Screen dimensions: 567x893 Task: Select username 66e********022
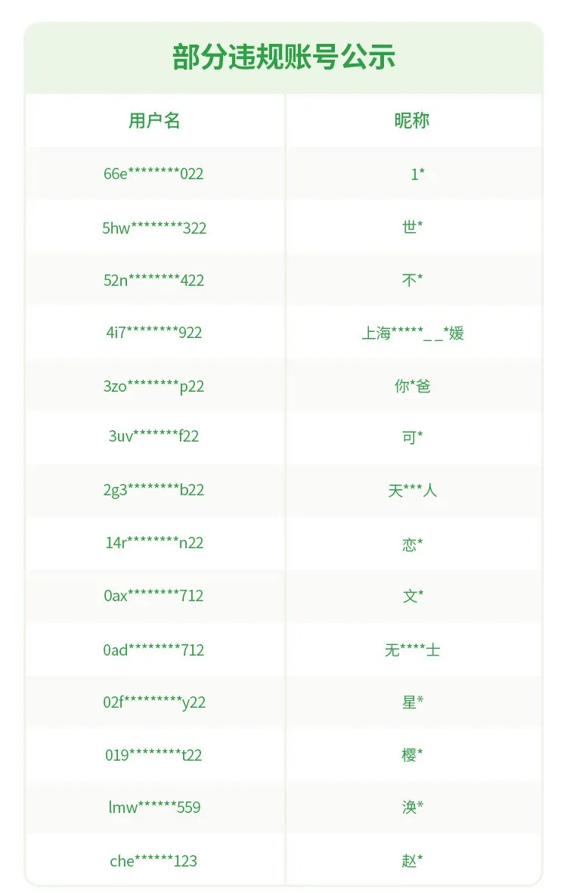click(x=153, y=174)
